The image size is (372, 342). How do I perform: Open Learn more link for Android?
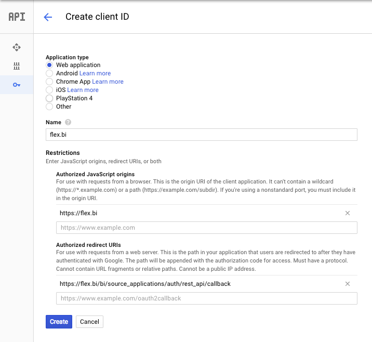[x=95, y=73]
